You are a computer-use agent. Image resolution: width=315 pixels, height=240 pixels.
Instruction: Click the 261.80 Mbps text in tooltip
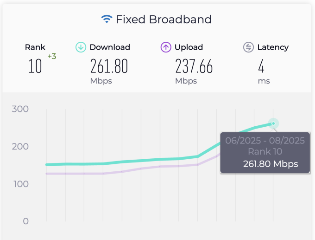271,163
